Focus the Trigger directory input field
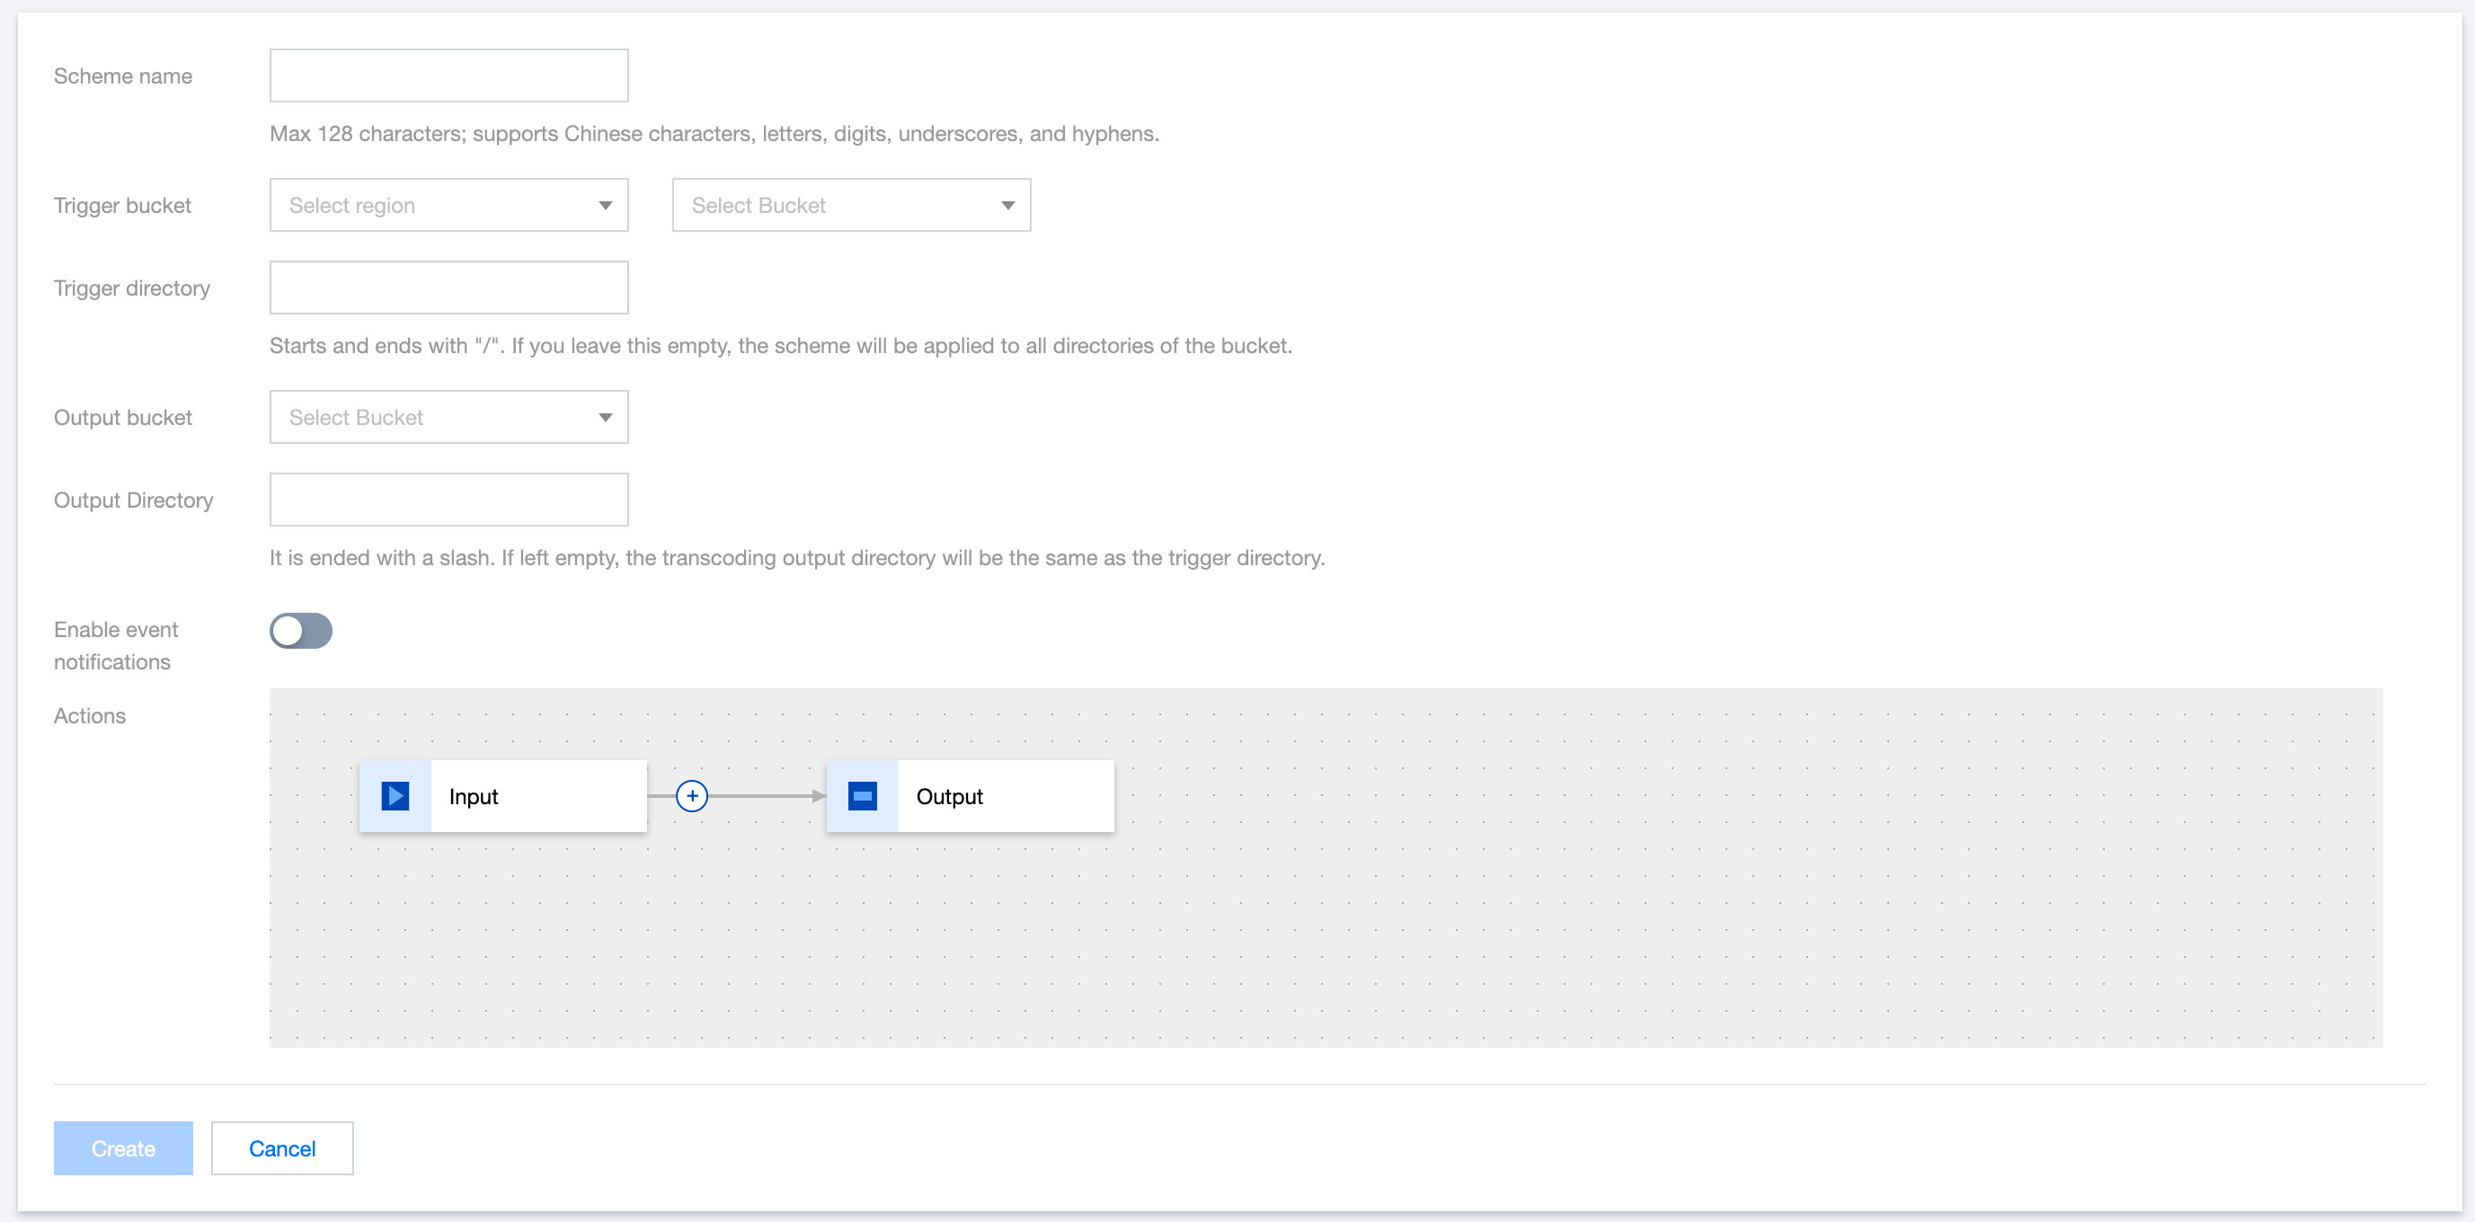Screen dimensions: 2475x1222 click(x=448, y=288)
